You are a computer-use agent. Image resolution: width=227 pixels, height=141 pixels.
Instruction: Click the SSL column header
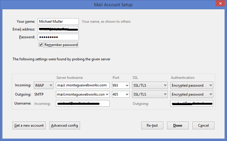pos(135,77)
